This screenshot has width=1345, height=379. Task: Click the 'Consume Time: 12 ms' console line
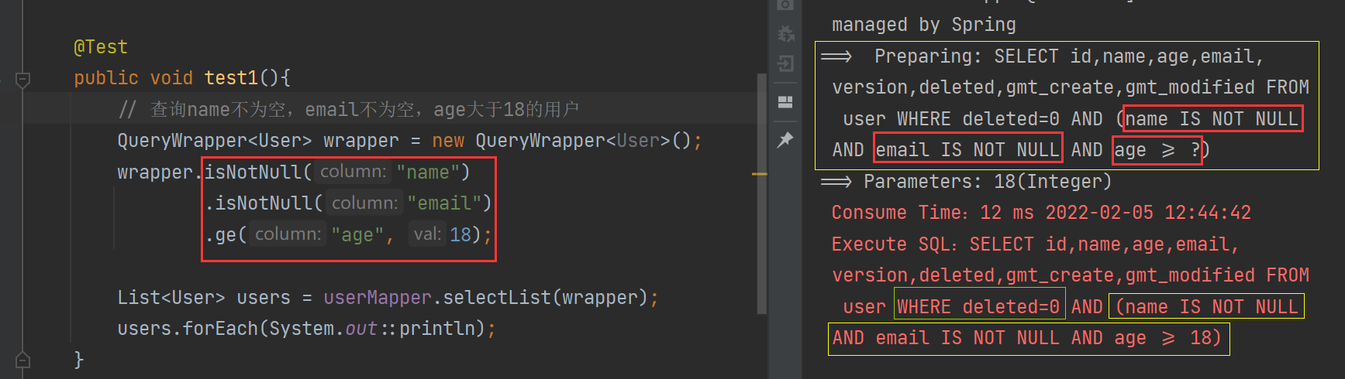click(1041, 213)
